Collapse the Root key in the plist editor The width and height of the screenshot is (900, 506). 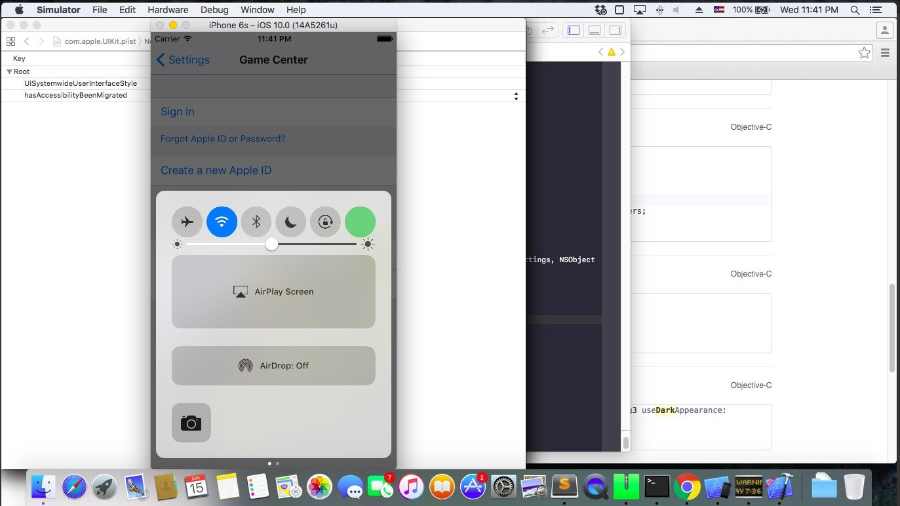[9, 71]
